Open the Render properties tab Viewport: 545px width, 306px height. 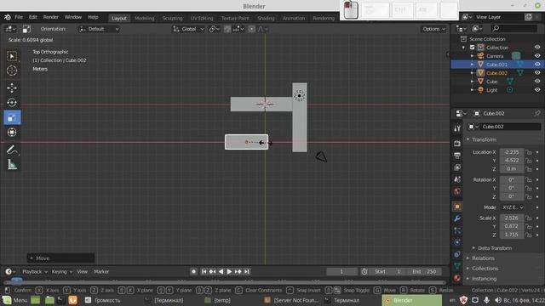(x=457, y=143)
